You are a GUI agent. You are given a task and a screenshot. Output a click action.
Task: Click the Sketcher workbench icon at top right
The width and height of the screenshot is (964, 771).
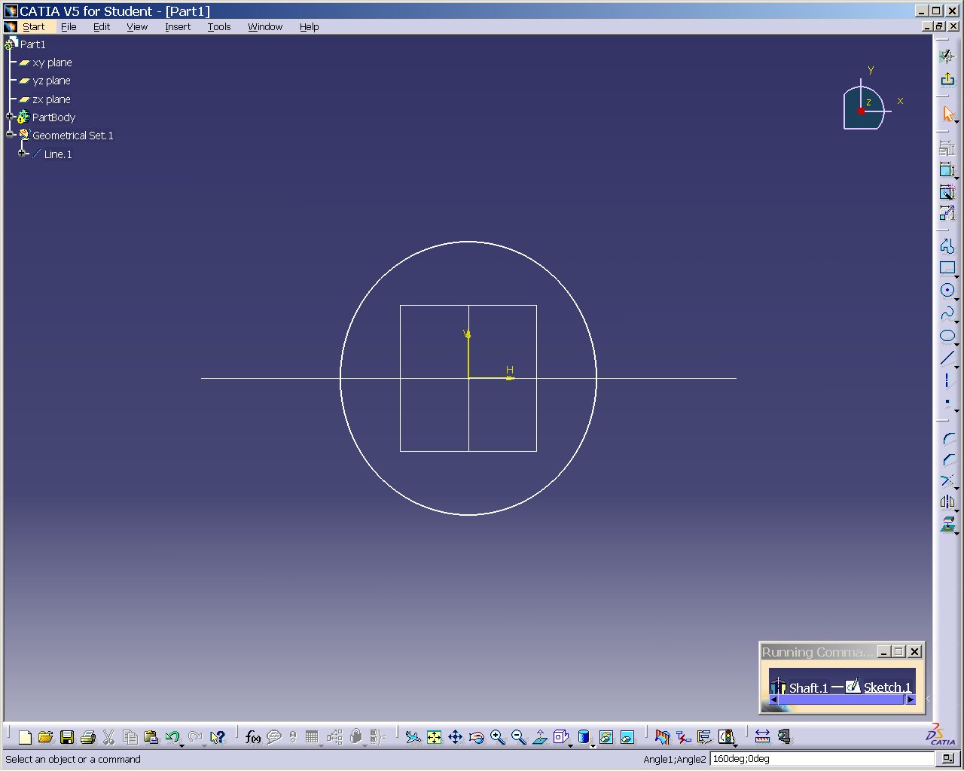(x=947, y=56)
